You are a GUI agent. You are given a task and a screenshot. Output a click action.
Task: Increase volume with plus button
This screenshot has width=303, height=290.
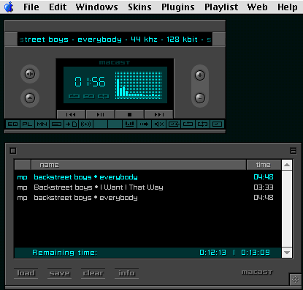(200, 75)
